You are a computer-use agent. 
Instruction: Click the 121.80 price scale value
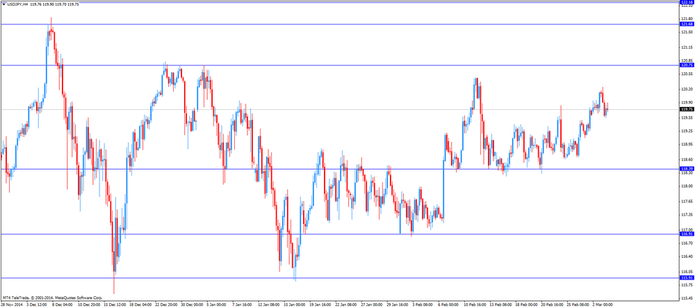coord(687,19)
